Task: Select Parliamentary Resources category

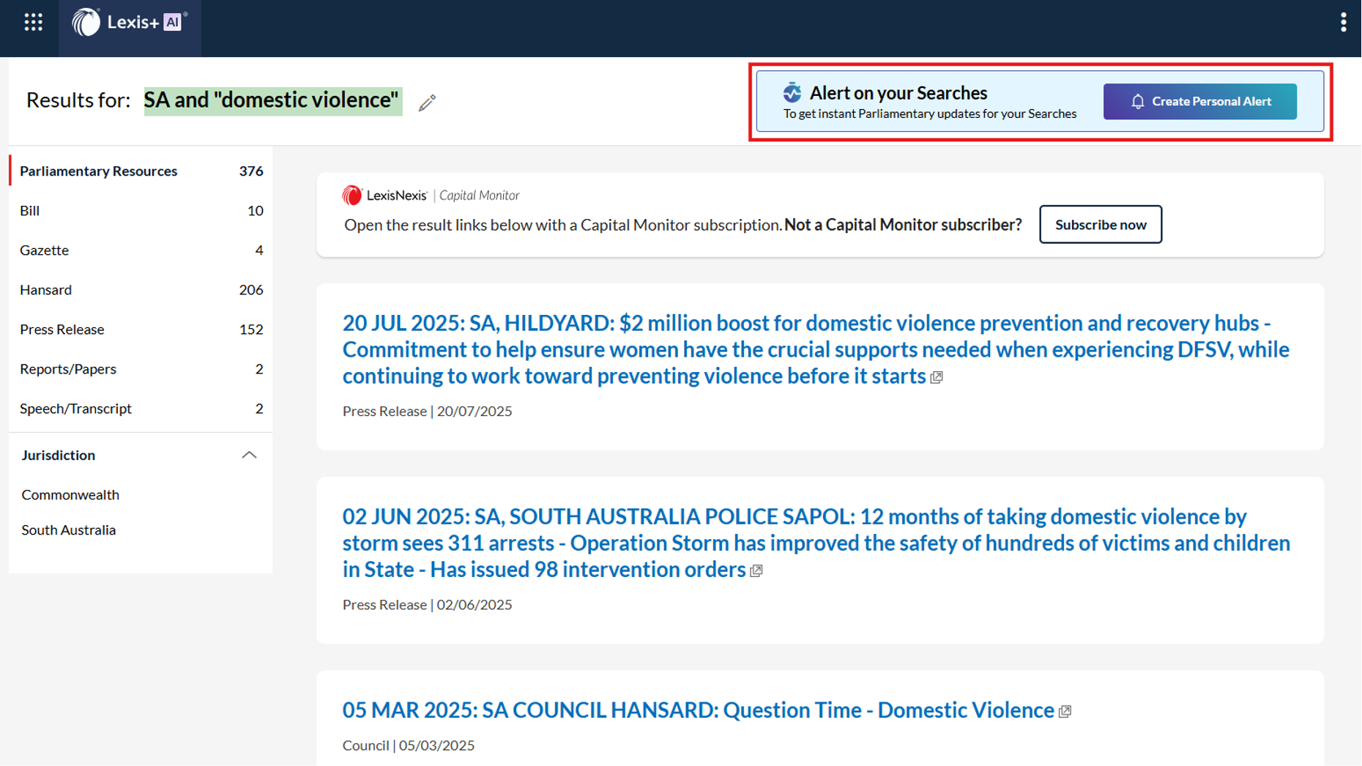Action: coord(99,171)
